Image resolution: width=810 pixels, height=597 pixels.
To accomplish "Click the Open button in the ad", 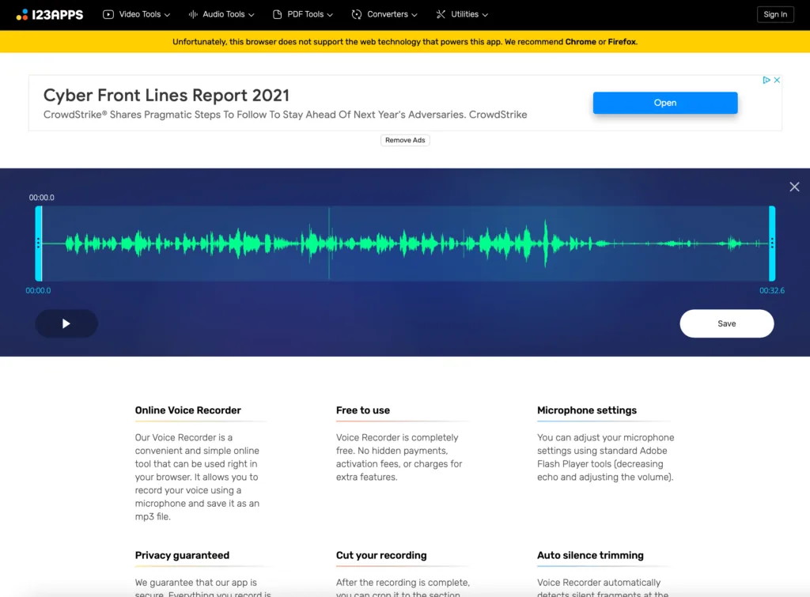I will pos(664,103).
